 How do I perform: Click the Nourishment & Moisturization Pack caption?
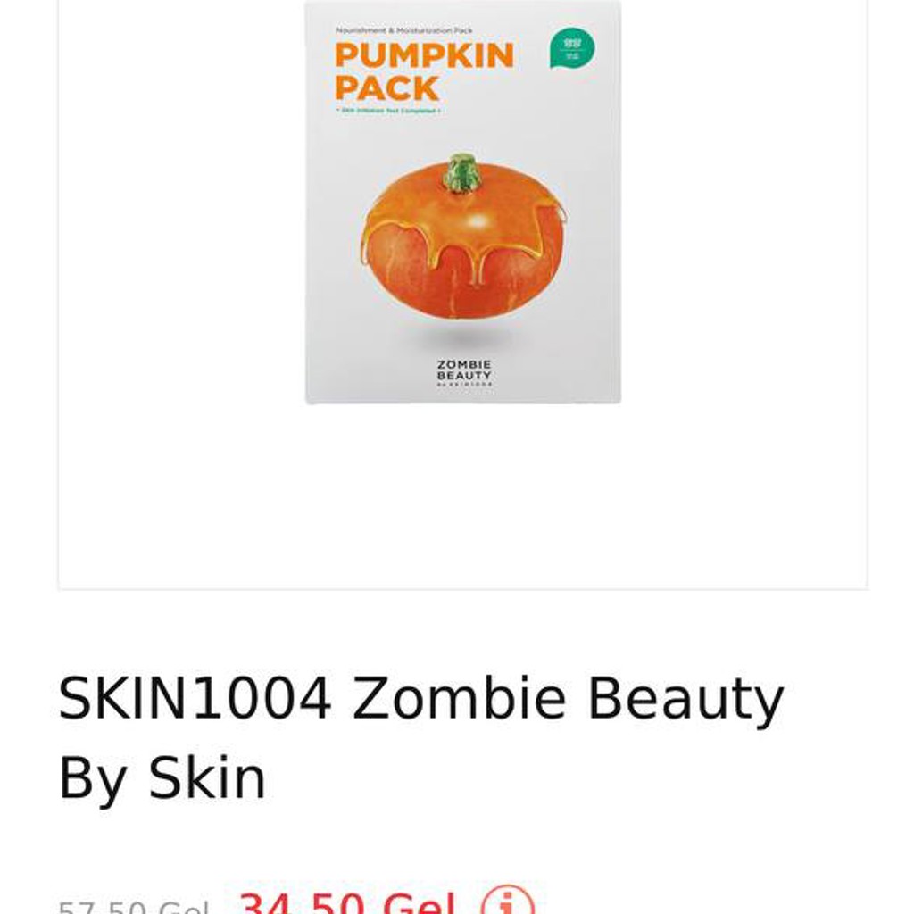click(403, 30)
